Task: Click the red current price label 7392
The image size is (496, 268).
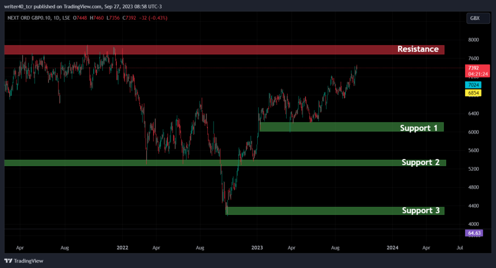Action: 477,71
